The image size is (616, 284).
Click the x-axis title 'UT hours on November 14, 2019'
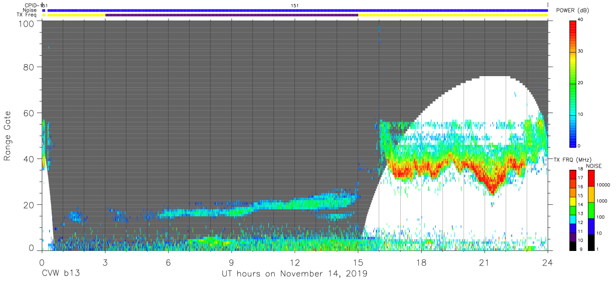pos(294,274)
